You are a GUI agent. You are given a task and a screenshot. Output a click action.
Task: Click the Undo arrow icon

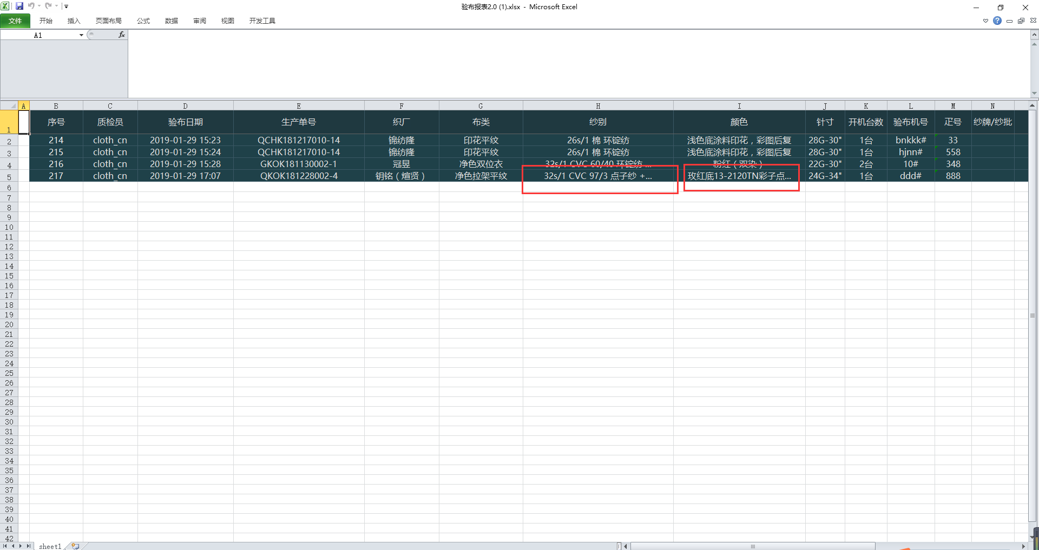pos(31,6)
